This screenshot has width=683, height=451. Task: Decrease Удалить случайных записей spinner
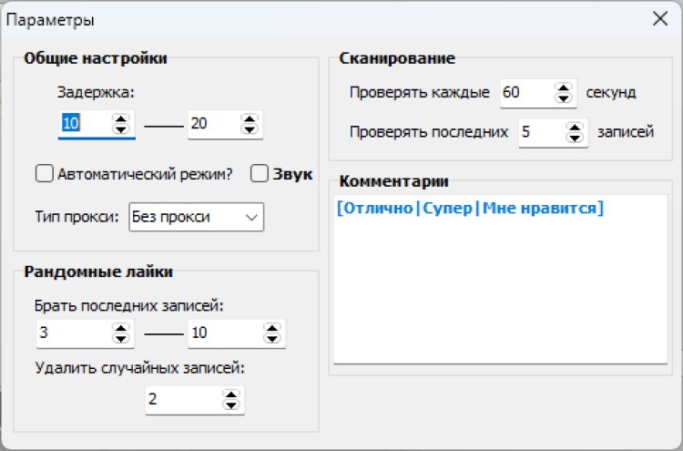(x=231, y=405)
